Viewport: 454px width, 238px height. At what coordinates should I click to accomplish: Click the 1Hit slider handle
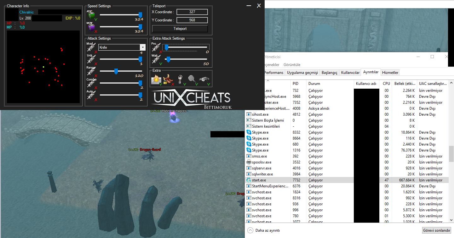click(140, 59)
